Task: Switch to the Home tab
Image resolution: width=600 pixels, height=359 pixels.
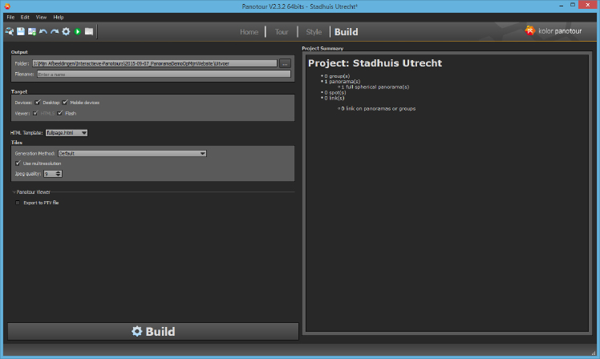Action: coord(249,32)
